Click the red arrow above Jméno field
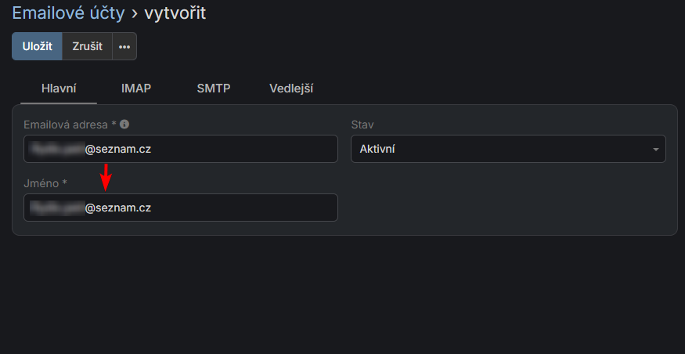The height and width of the screenshot is (354, 685). pyautogui.click(x=106, y=178)
